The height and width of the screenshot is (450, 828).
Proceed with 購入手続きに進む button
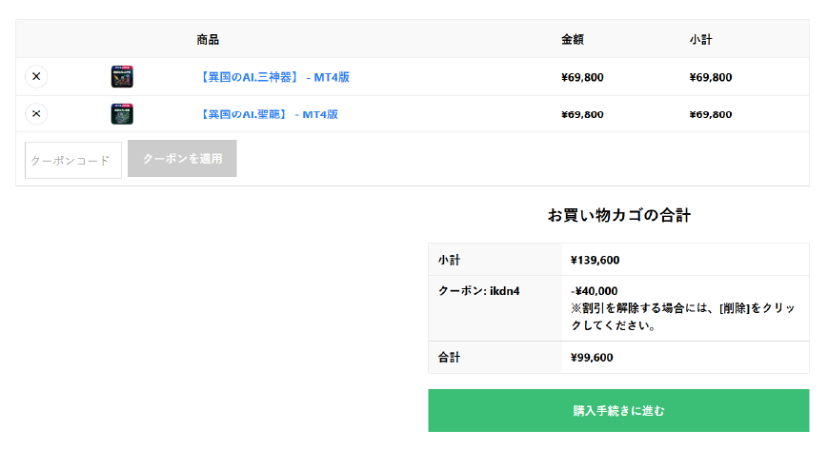click(618, 410)
